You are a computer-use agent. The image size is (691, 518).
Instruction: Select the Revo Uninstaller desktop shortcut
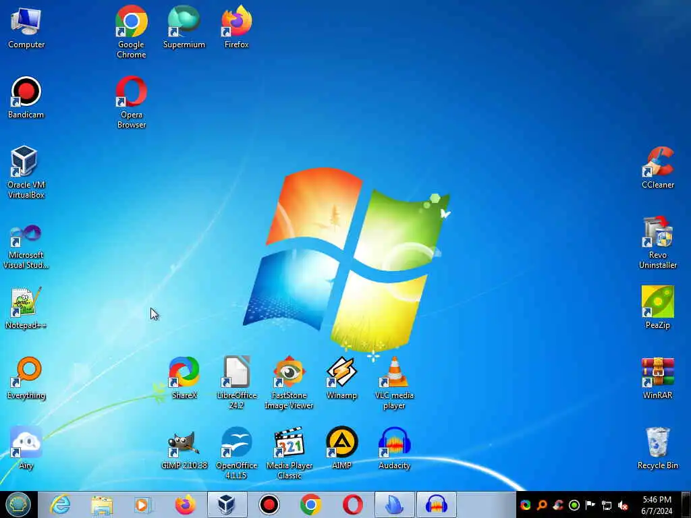(657, 242)
